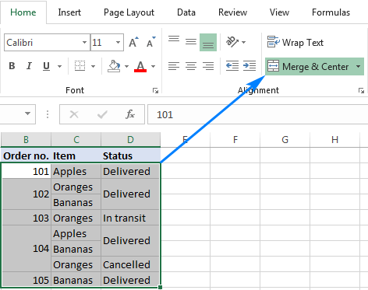Toggle Italic formatting
This screenshot has height=290, width=368.
point(29,66)
